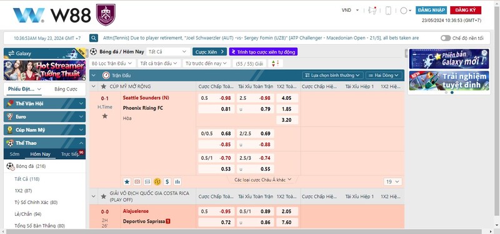The height and width of the screenshot is (234, 500).
Task: Click the (55 / 55) Giải button
Action: (249, 64)
